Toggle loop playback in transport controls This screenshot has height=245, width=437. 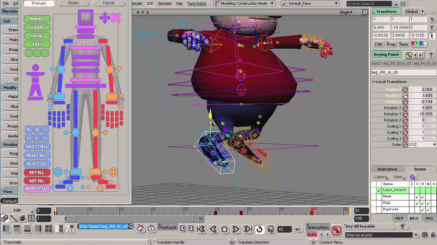259,229
